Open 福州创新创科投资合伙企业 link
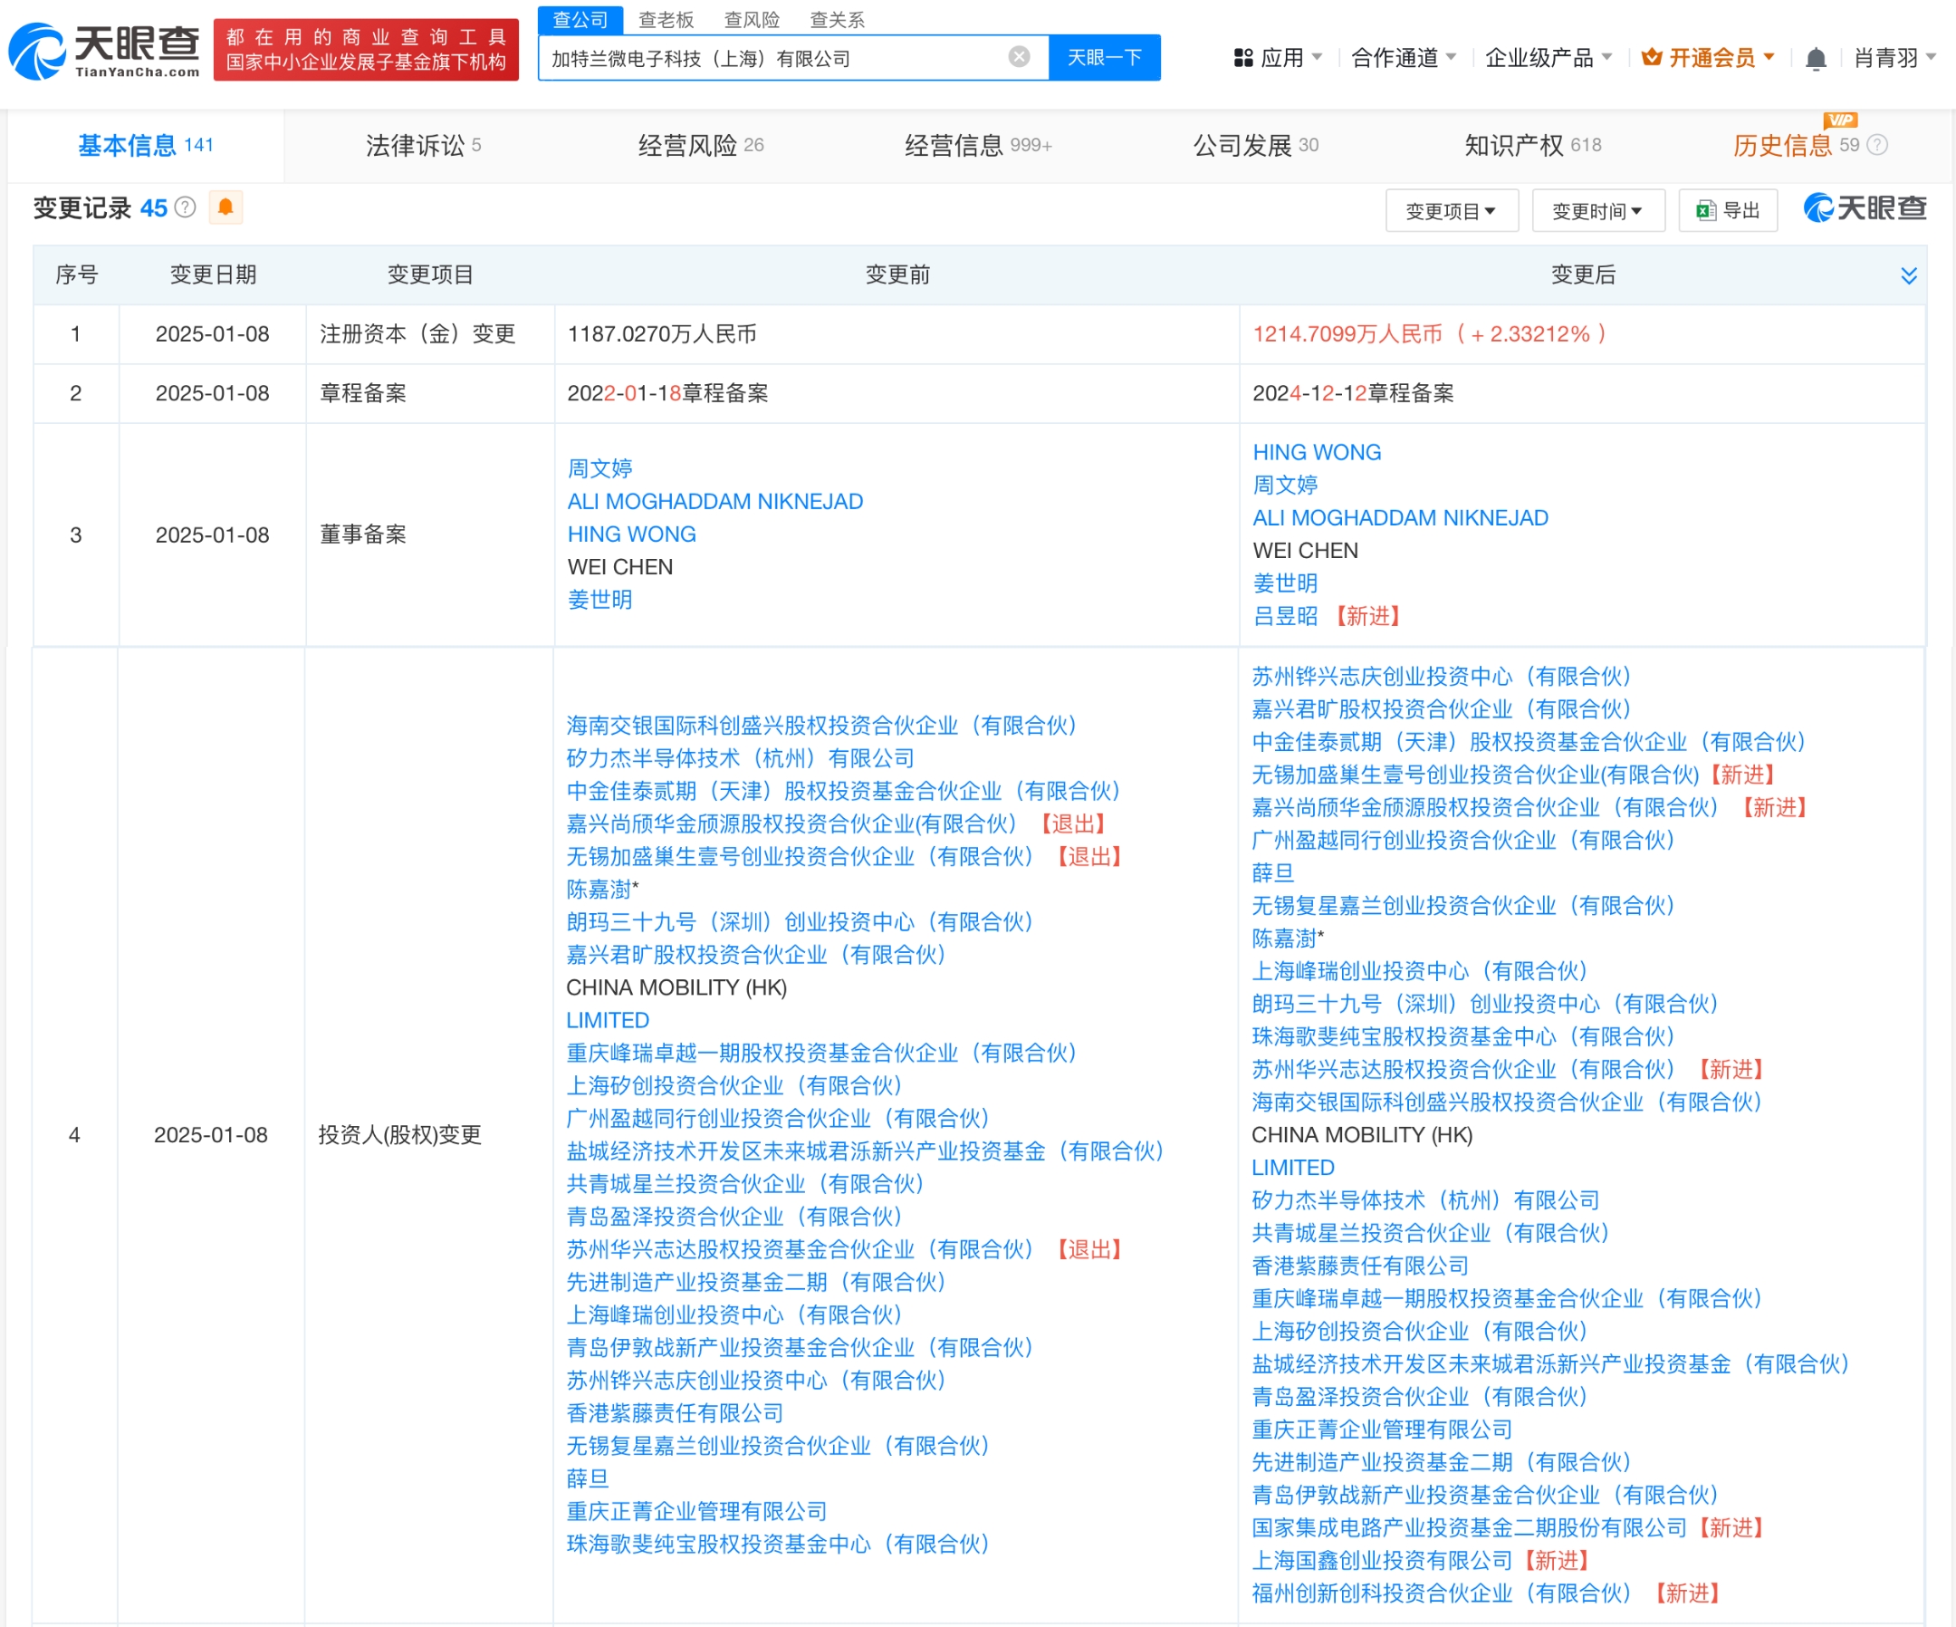The image size is (1956, 1627). (1441, 1593)
